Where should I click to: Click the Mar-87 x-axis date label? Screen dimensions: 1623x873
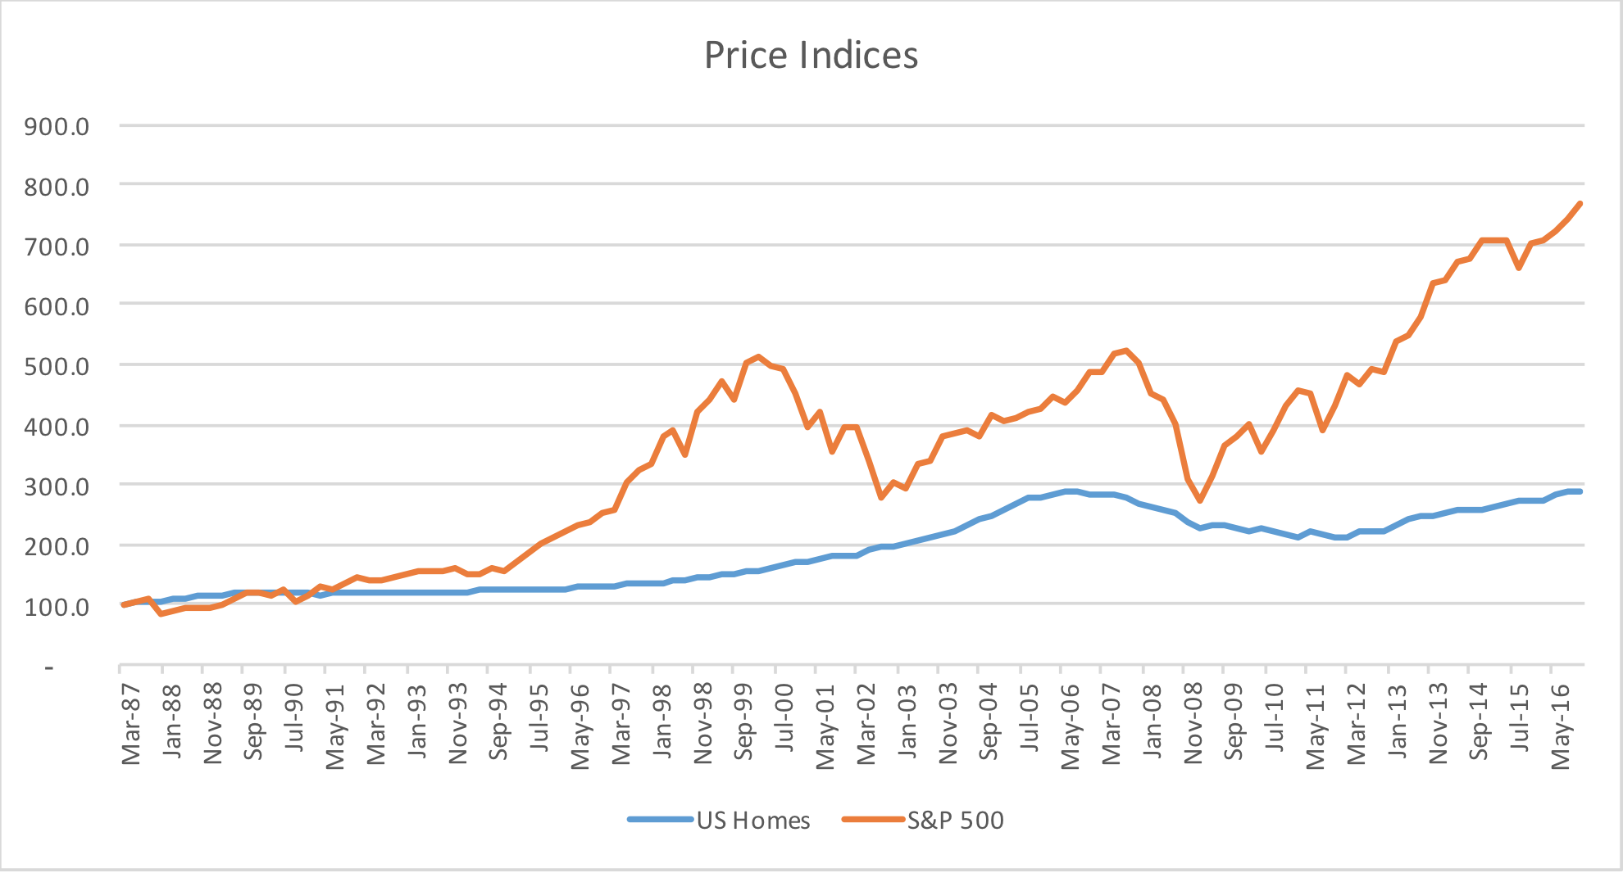tap(131, 725)
